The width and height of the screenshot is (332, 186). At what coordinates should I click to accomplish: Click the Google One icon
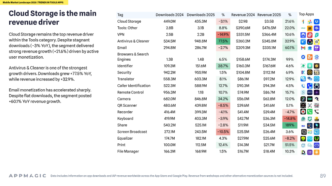point(303,21)
